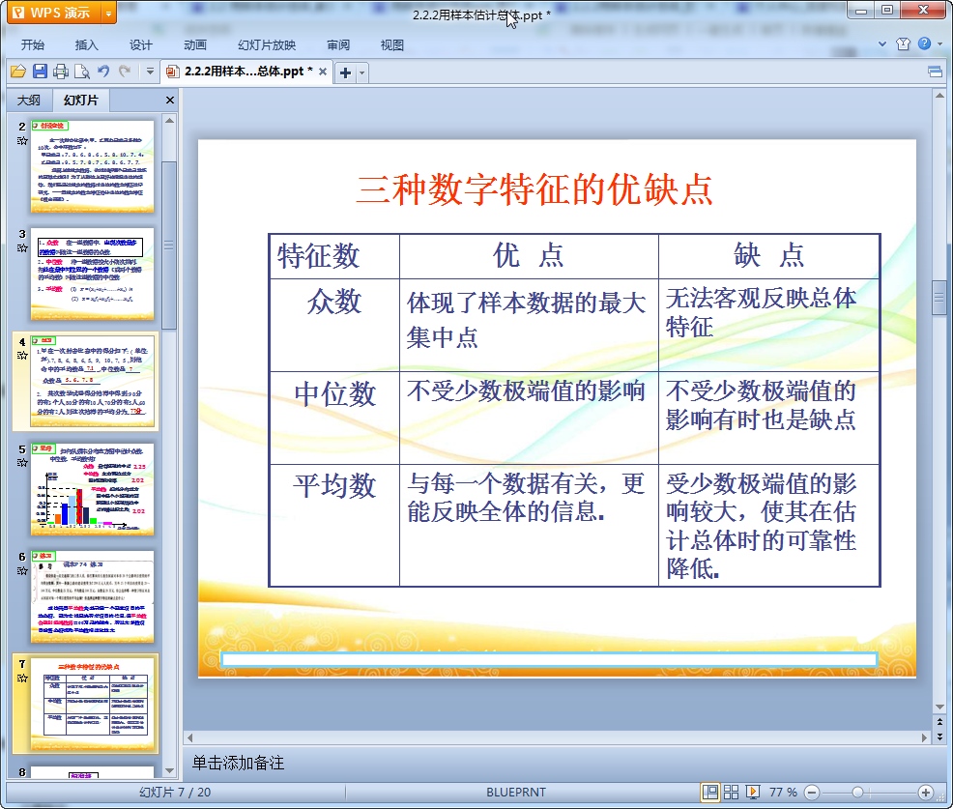Go to next slide with double-down arrow

[939, 737]
